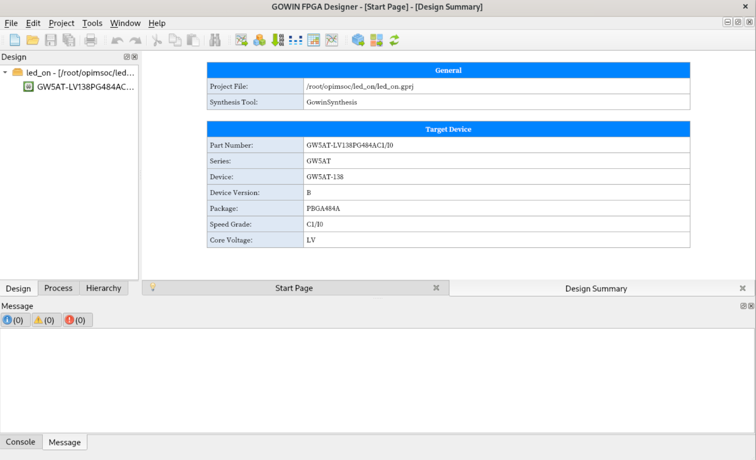Switch to the Process tab

pyautogui.click(x=58, y=288)
